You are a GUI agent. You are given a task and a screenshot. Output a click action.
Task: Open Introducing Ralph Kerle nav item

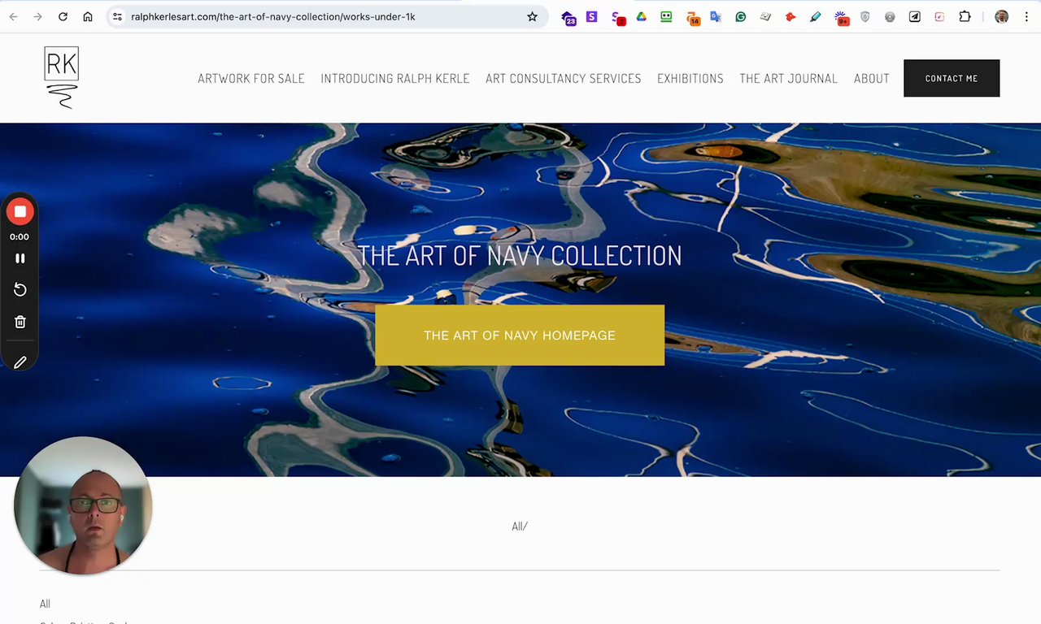pos(395,79)
